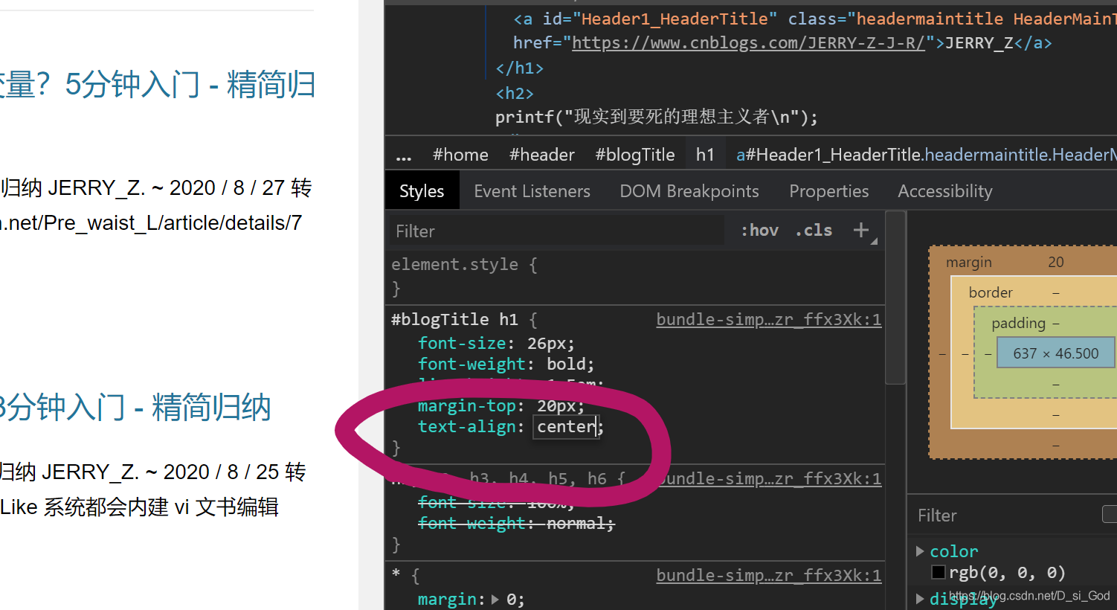The height and width of the screenshot is (610, 1117).
Task: Click the black color swatch for rgb(0, 0, 0)
Action: tap(939, 572)
